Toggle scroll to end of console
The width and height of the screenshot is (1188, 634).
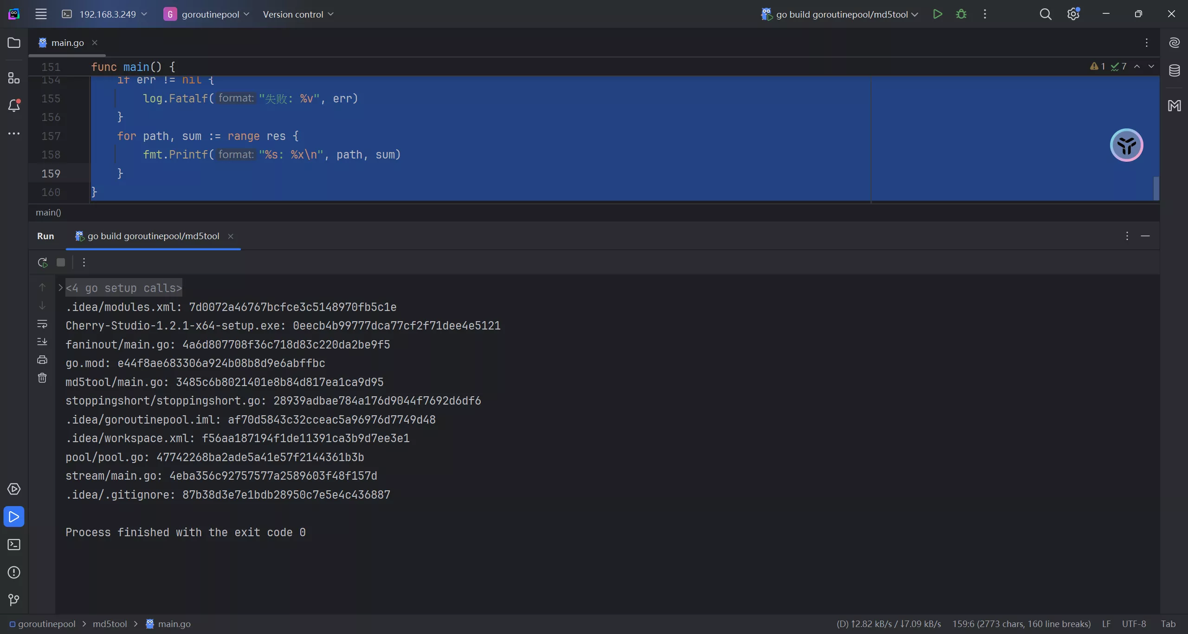click(42, 342)
